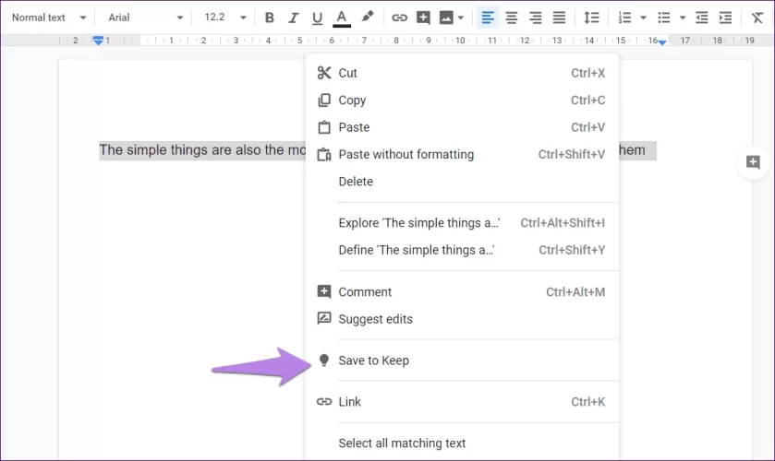Click the add comment button on the right margin
This screenshot has height=461, width=775.
(x=753, y=162)
